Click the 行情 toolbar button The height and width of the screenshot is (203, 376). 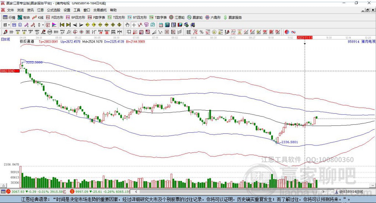pos(9,18)
